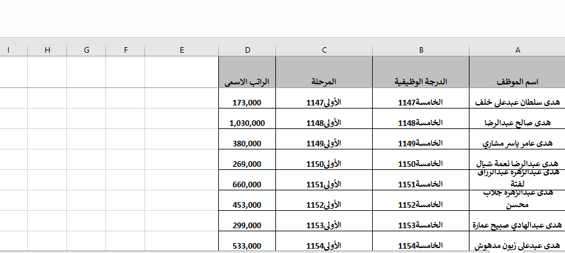The image size is (565, 253).
Task: Select the cell with value 173,000
Action: click(x=247, y=102)
